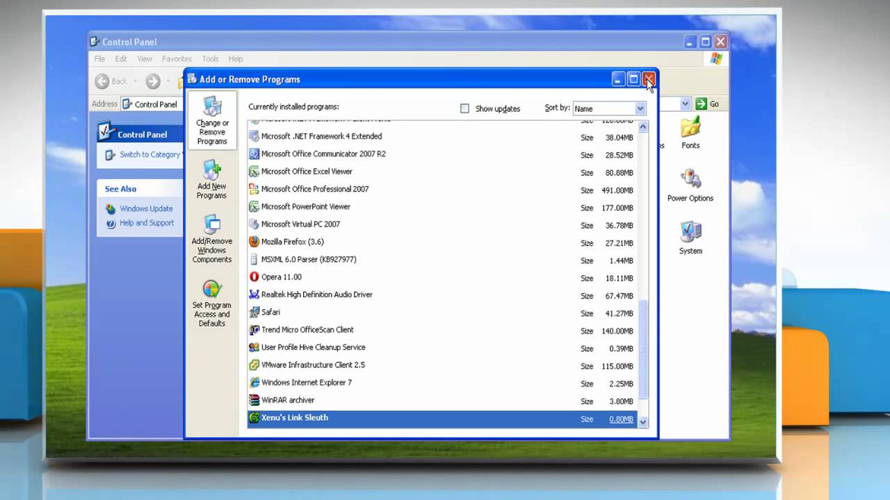The width and height of the screenshot is (890, 500).
Task: Click Windows Update icon in See Also
Action: pos(111,209)
